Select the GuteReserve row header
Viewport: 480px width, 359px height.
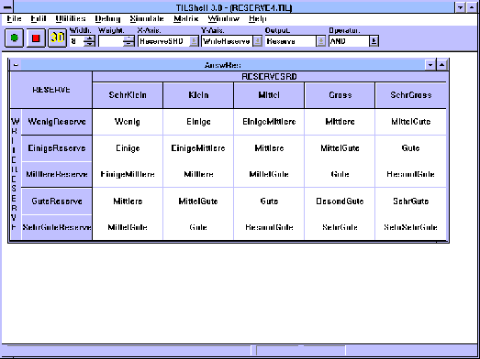[57, 201]
